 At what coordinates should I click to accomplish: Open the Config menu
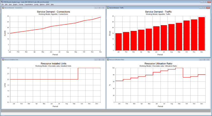tap(36, 4)
